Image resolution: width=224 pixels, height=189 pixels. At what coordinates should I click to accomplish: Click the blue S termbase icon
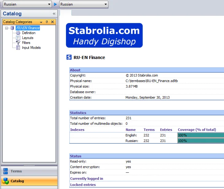click(x=69, y=57)
